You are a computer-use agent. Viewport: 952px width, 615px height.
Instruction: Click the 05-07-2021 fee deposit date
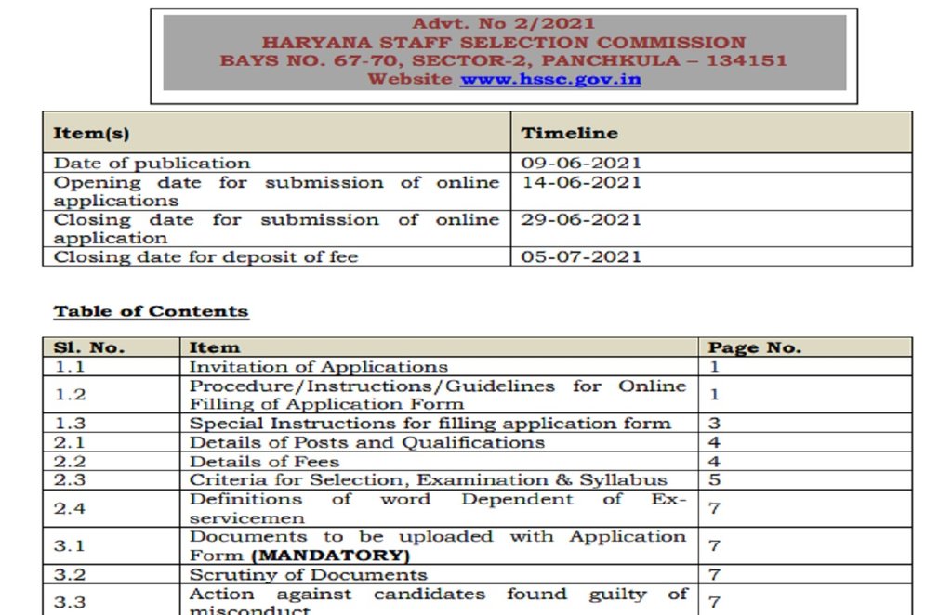580,256
